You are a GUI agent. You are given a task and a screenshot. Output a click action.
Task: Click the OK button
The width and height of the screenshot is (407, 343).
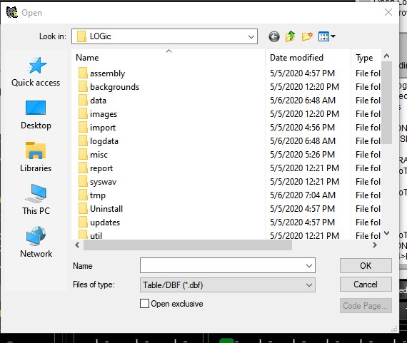click(366, 265)
